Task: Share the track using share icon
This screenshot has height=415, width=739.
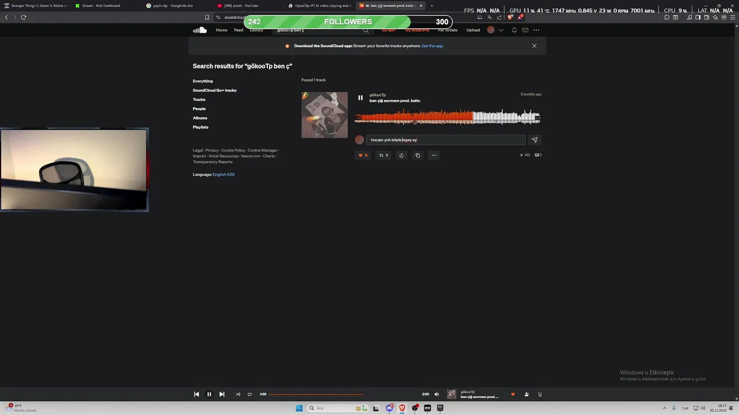Action: click(401, 155)
